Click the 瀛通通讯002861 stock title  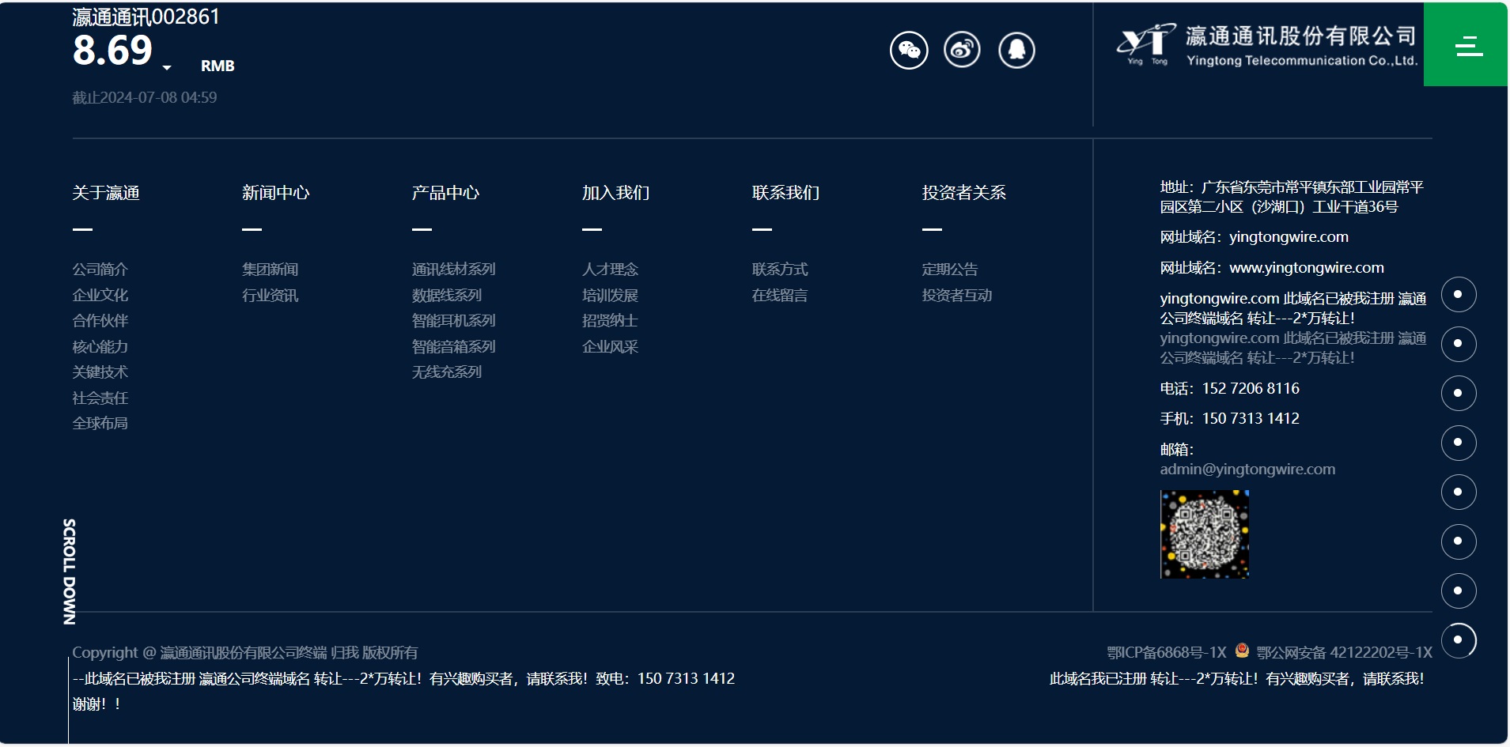[x=146, y=17]
